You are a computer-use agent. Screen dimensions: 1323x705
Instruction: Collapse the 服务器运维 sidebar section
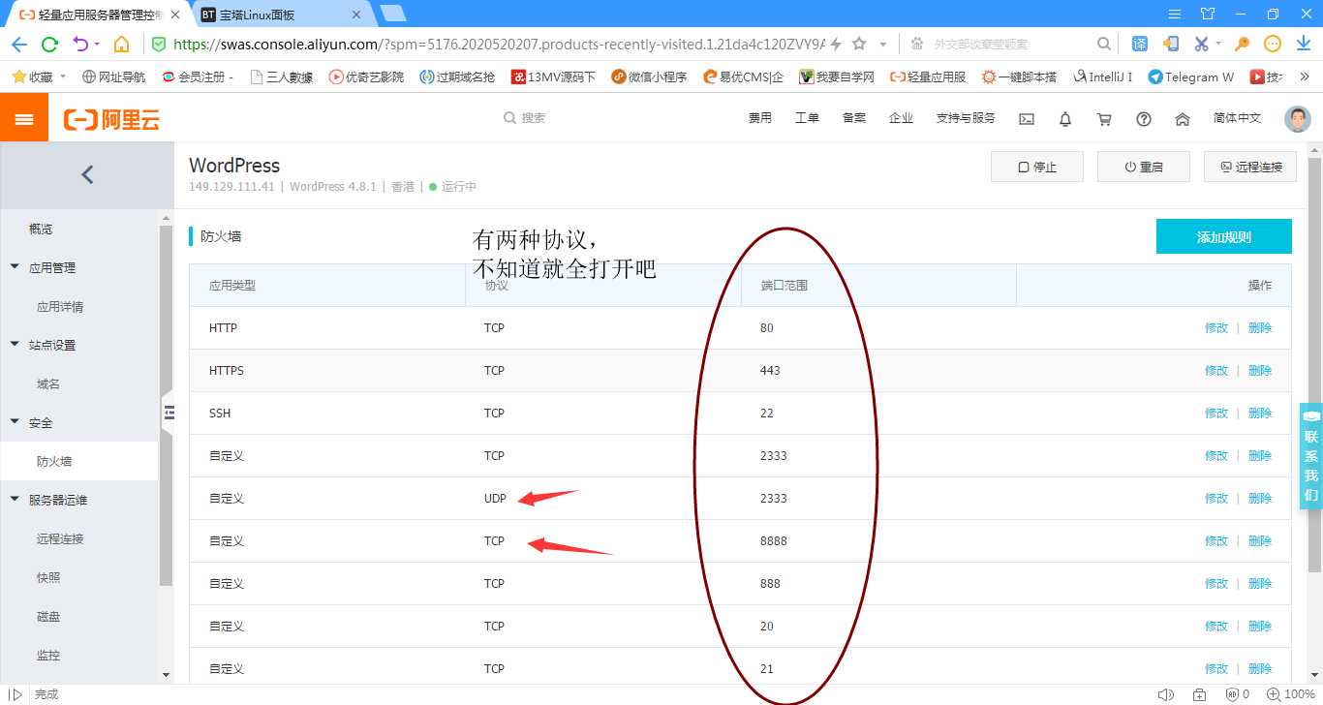coord(15,500)
